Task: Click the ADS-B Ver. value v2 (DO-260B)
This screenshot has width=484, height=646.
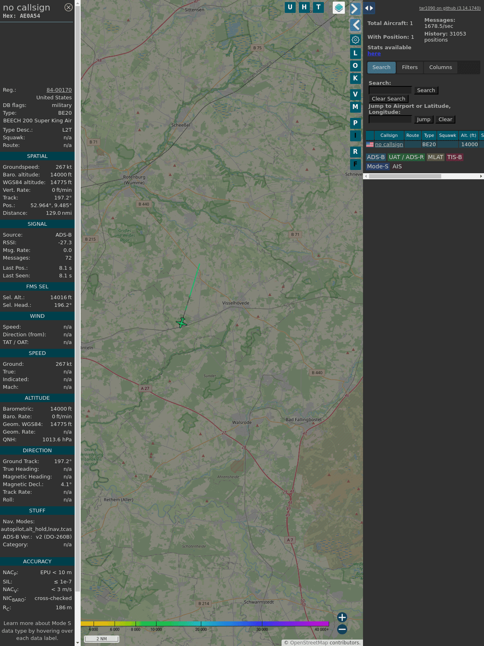Action: 54,537
